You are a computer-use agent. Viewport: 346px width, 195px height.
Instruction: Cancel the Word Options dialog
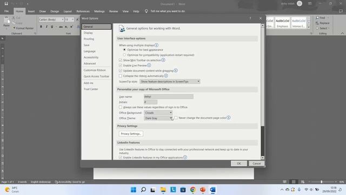tap(257, 164)
